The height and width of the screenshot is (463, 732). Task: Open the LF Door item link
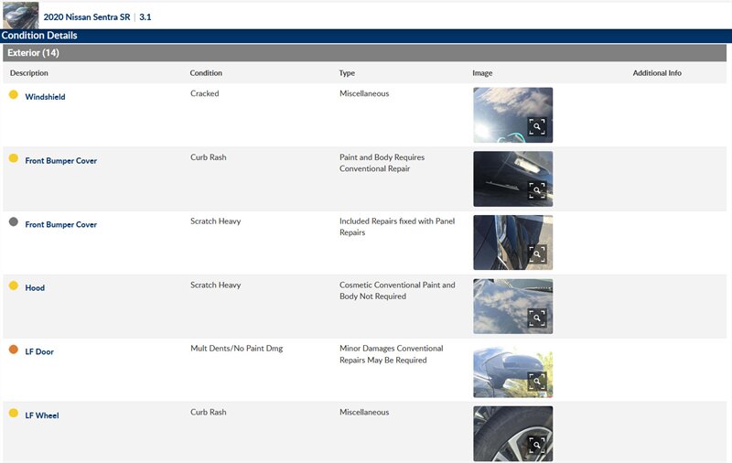tap(39, 352)
